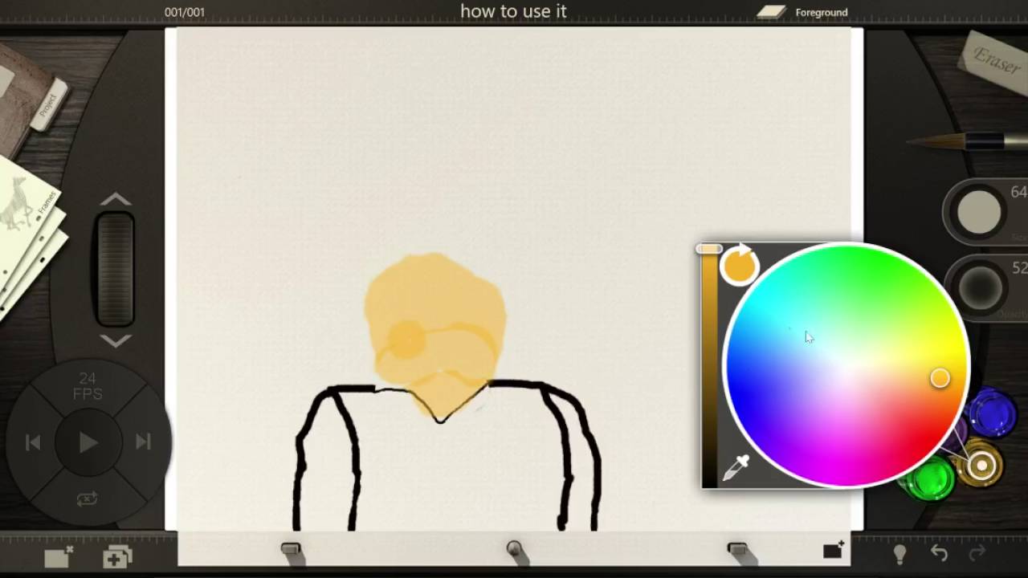Image resolution: width=1028 pixels, height=578 pixels.
Task: Undo the last stroke
Action: pos(939,553)
